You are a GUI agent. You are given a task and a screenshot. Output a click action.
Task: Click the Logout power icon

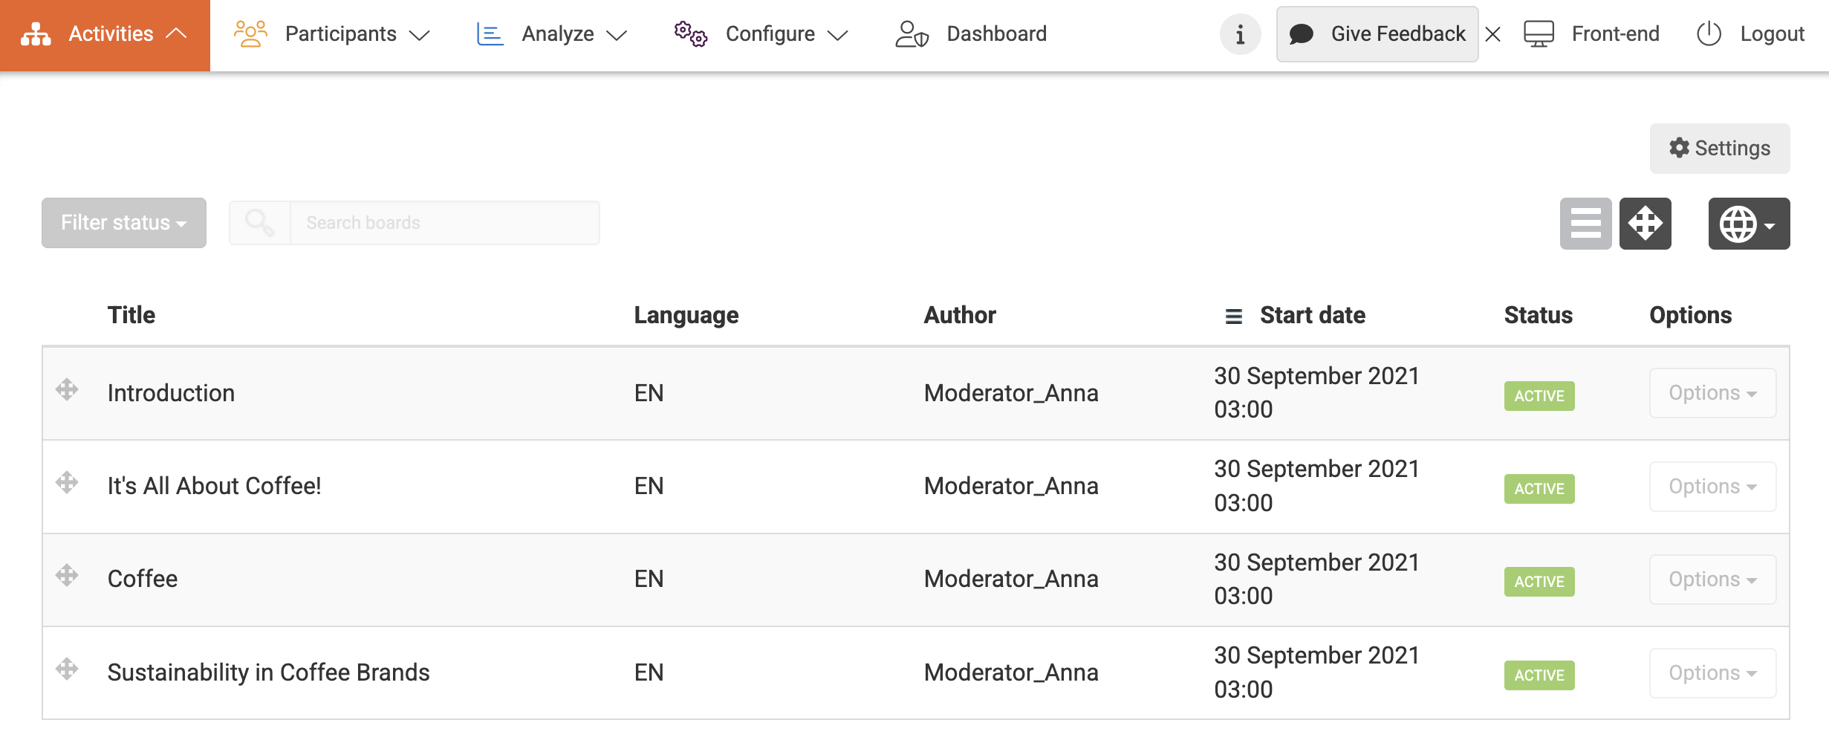pos(1709,34)
